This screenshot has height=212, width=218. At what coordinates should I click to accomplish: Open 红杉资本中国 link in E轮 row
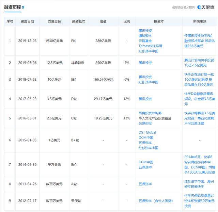click(x=149, y=82)
